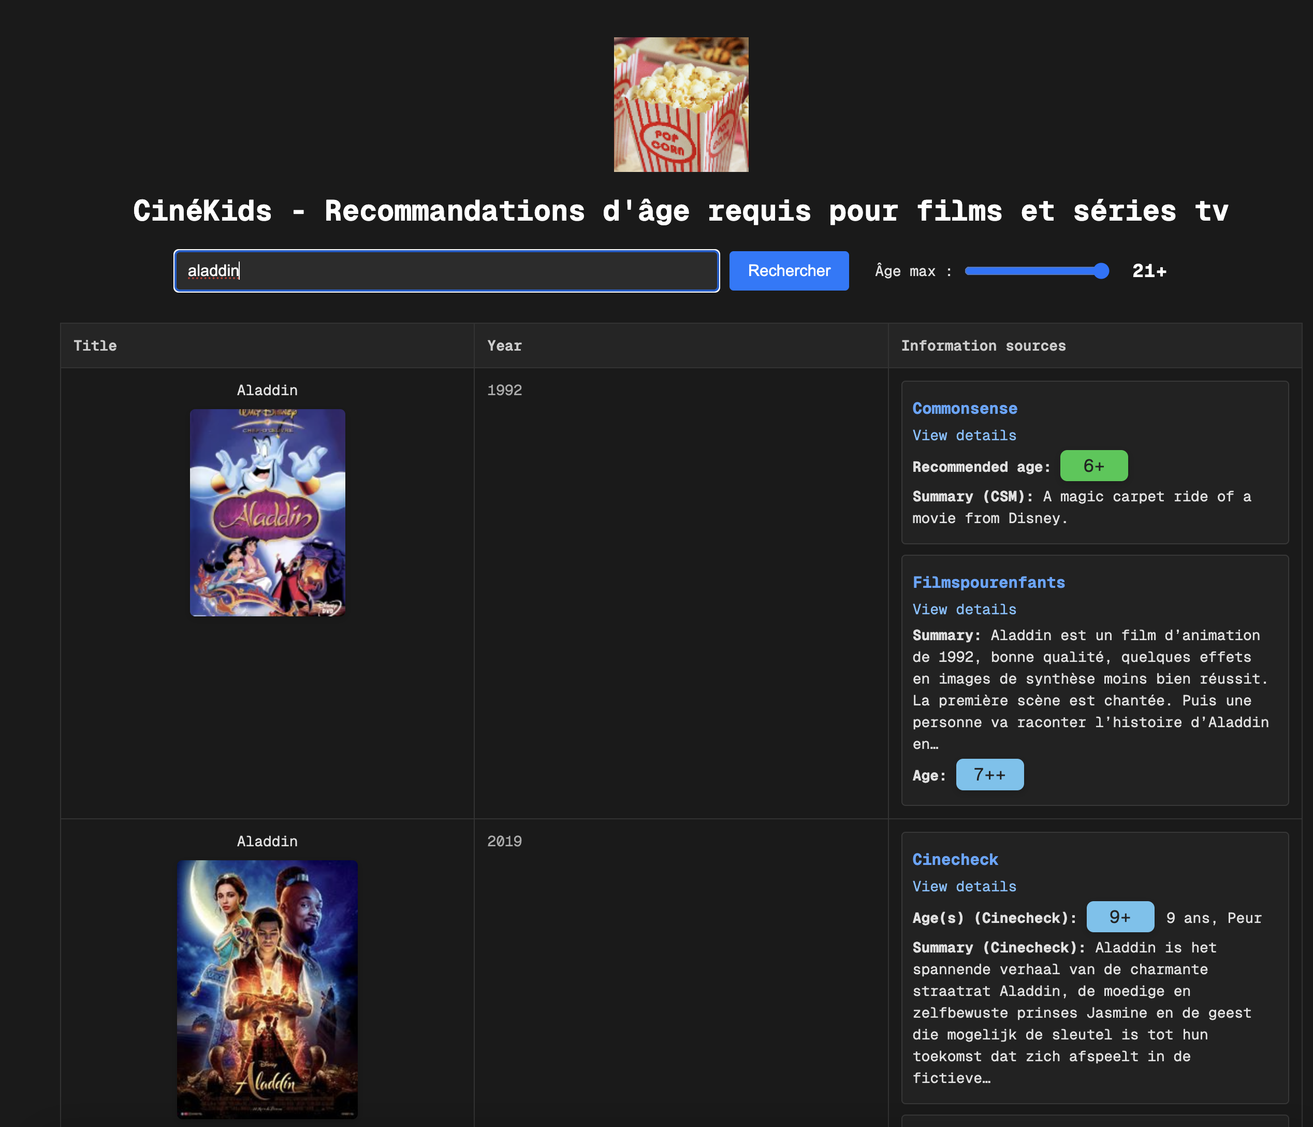Open View details under Commonsense
The image size is (1313, 1127).
(964, 436)
